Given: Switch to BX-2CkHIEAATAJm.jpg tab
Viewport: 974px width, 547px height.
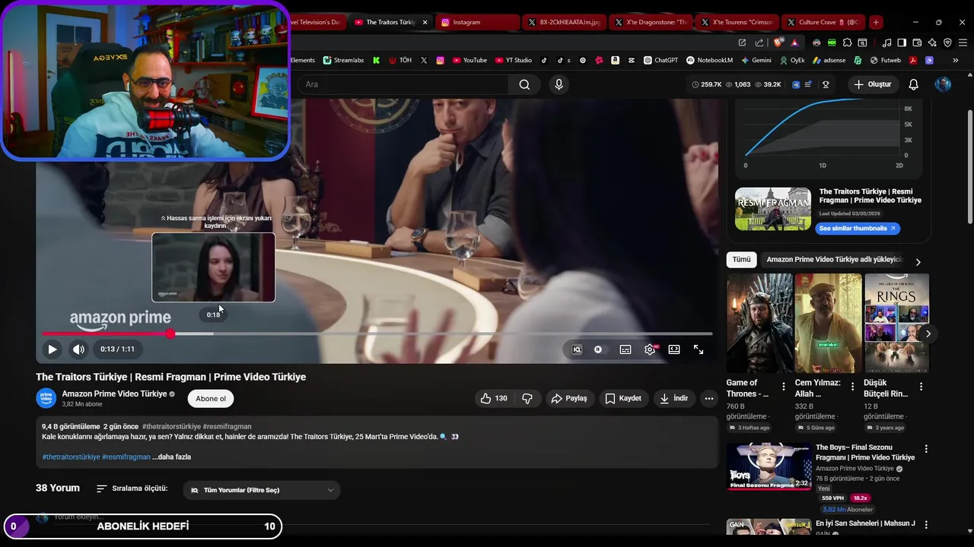Looking at the screenshot, I should tap(564, 22).
